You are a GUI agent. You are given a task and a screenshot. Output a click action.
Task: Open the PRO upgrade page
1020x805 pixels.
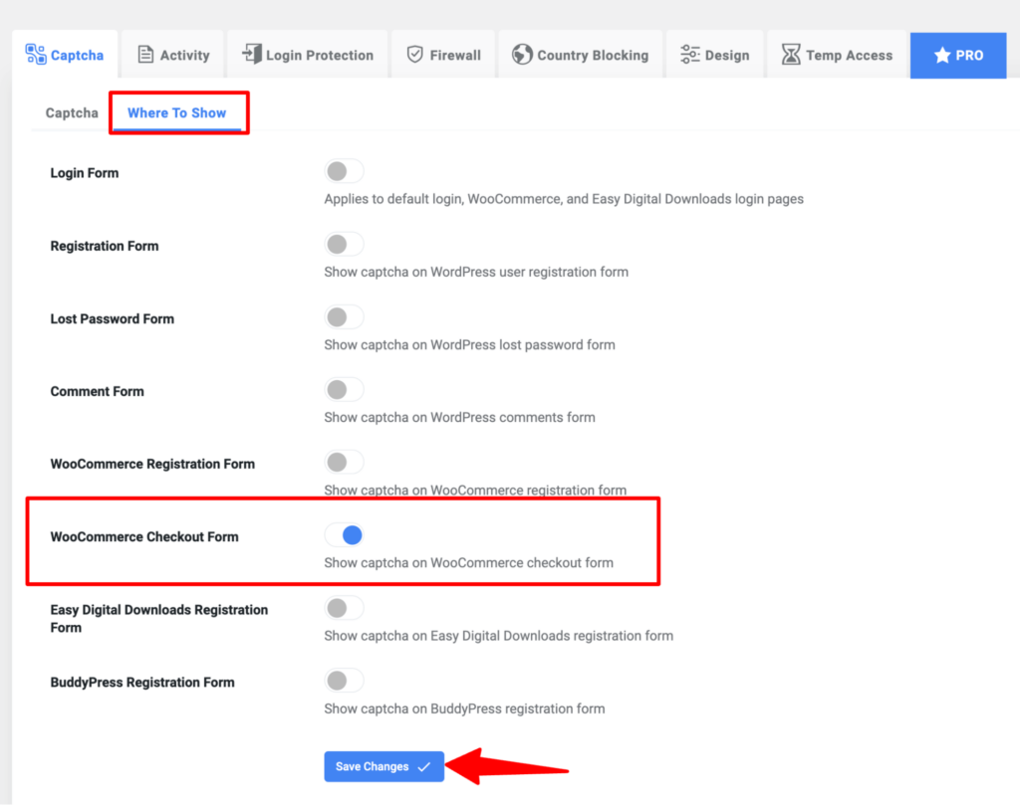pos(958,55)
